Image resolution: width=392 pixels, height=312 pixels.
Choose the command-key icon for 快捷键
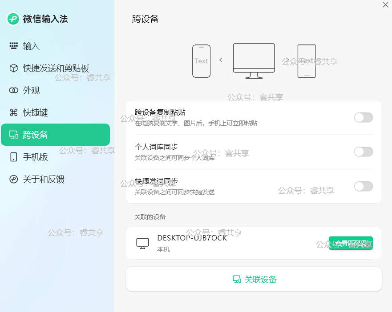tap(13, 112)
